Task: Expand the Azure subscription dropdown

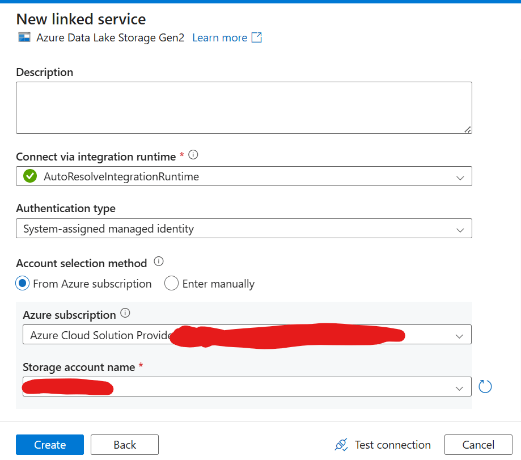Action: point(460,336)
